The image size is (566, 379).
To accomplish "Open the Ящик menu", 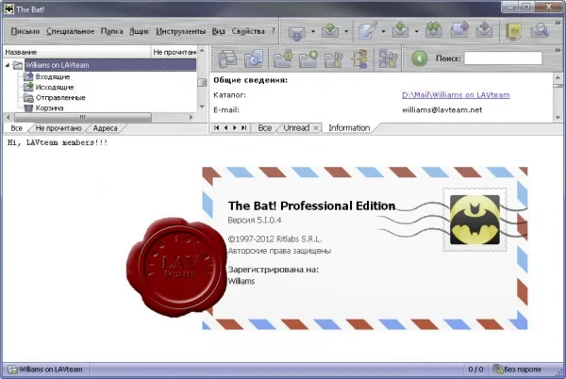I will point(140,31).
